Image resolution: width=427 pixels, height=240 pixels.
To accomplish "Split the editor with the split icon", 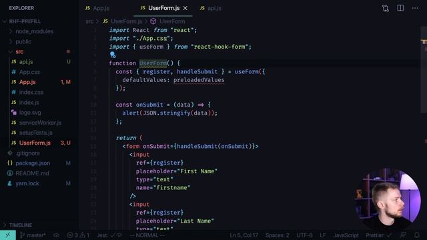I will click(x=400, y=8).
